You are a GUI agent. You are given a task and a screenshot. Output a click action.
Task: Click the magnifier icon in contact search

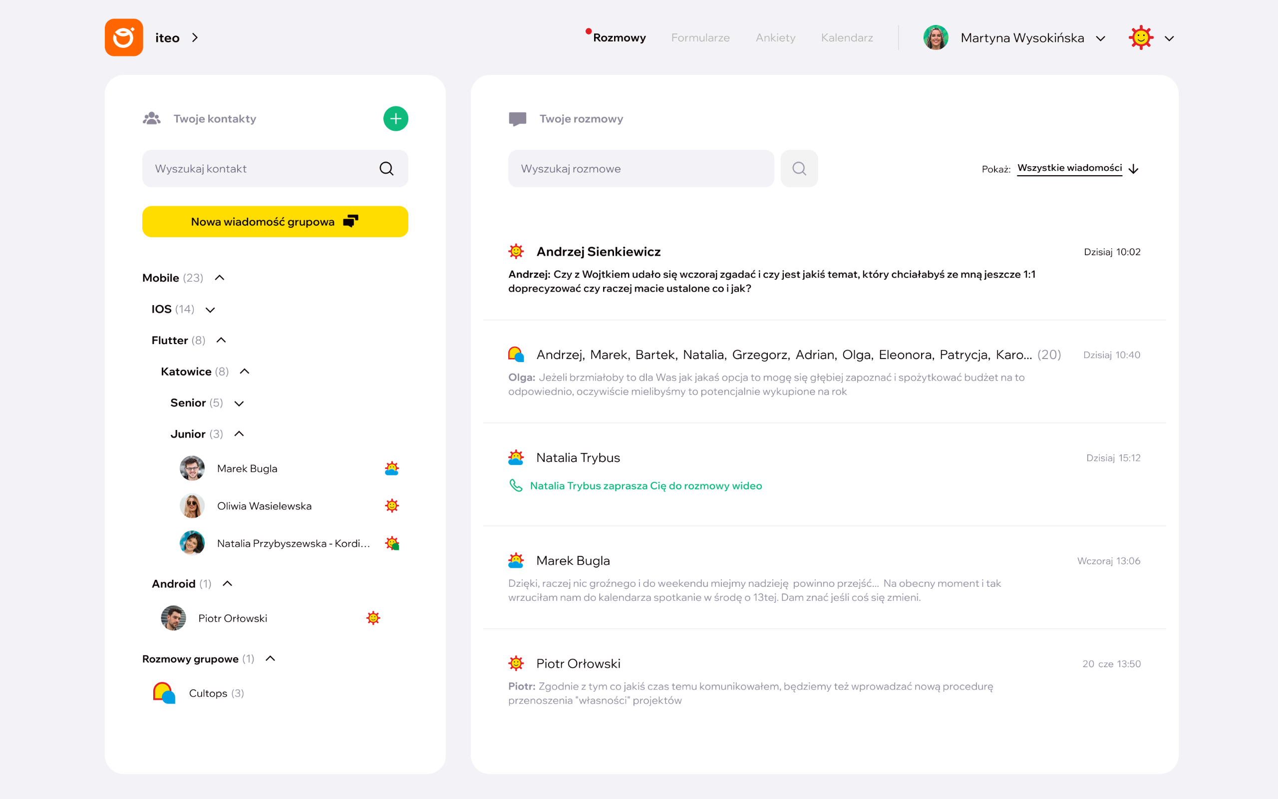386,169
